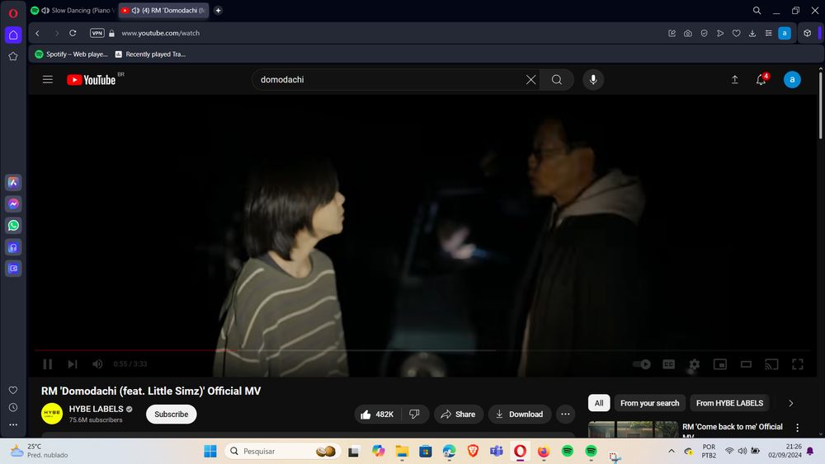Click the Pesquisar taskbar search box
Screen dimensions: 825x464
(x=282, y=451)
